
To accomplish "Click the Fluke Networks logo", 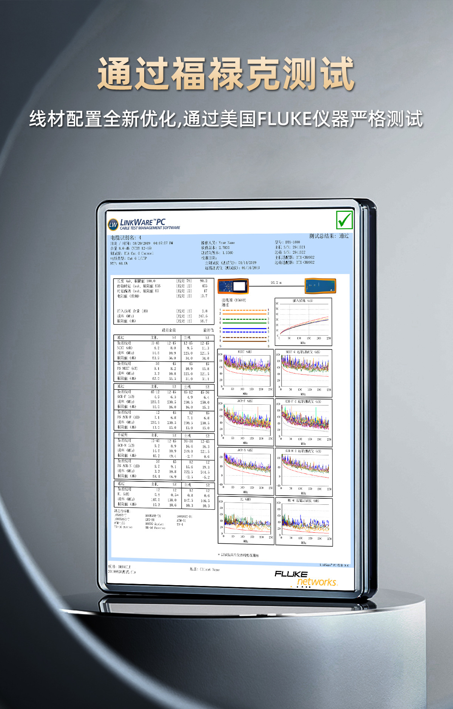I will click(x=306, y=578).
